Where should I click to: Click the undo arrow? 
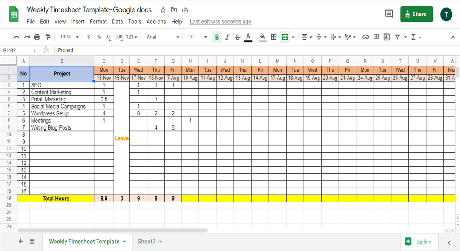(16, 37)
